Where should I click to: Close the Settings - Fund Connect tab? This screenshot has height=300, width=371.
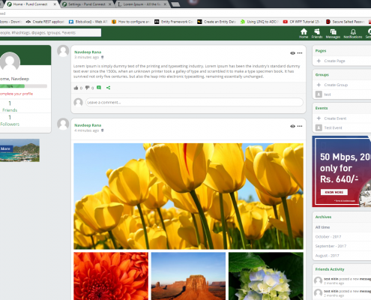tap(109, 4)
